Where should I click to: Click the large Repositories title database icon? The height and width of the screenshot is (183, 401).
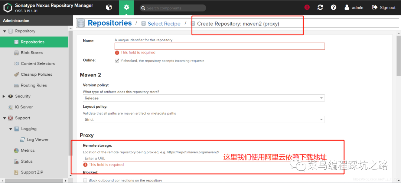(81, 23)
